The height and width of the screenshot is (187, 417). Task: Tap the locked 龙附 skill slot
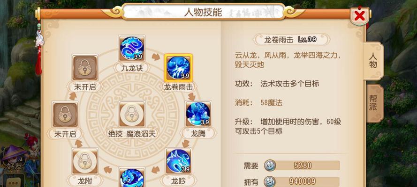[x=85, y=161]
